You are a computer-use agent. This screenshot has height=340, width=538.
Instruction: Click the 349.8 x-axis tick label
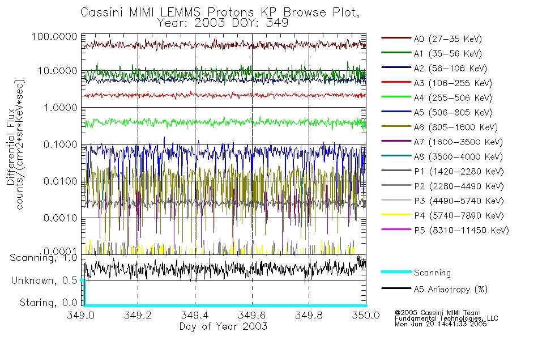(309, 315)
